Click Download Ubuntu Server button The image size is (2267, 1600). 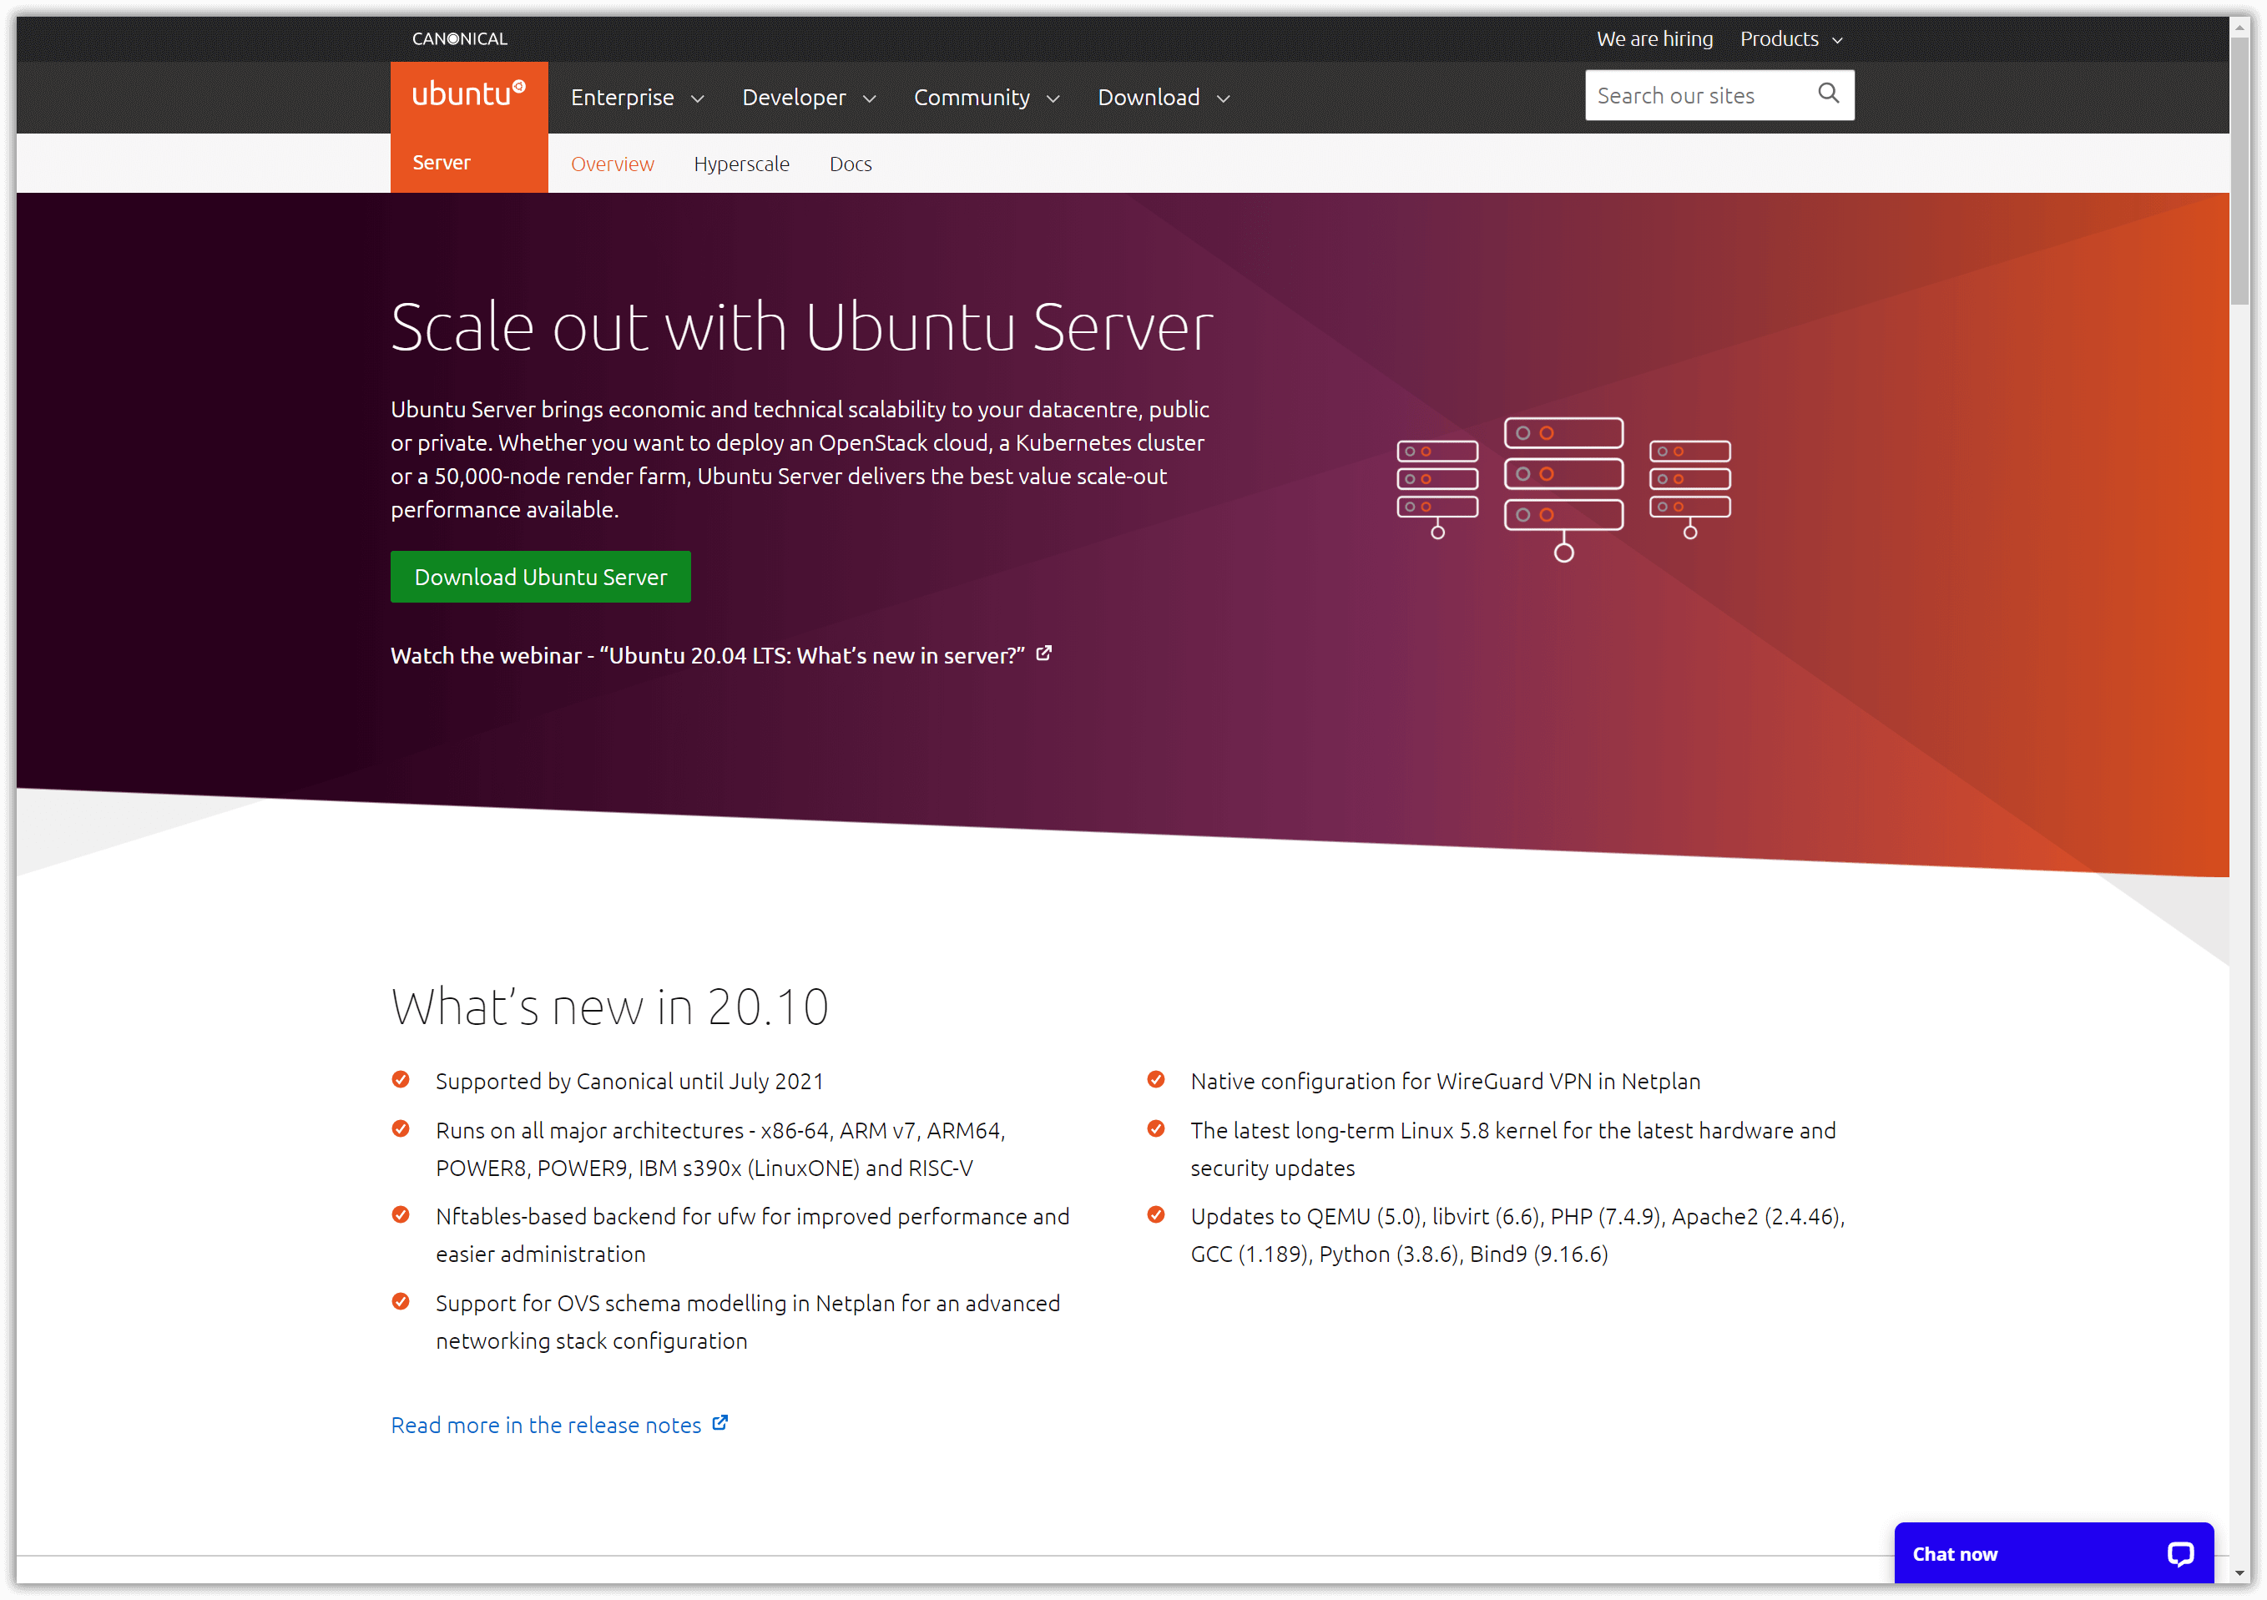tap(540, 577)
